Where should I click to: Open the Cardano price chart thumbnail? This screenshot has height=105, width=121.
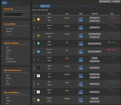pyautogui.click(x=112, y=58)
